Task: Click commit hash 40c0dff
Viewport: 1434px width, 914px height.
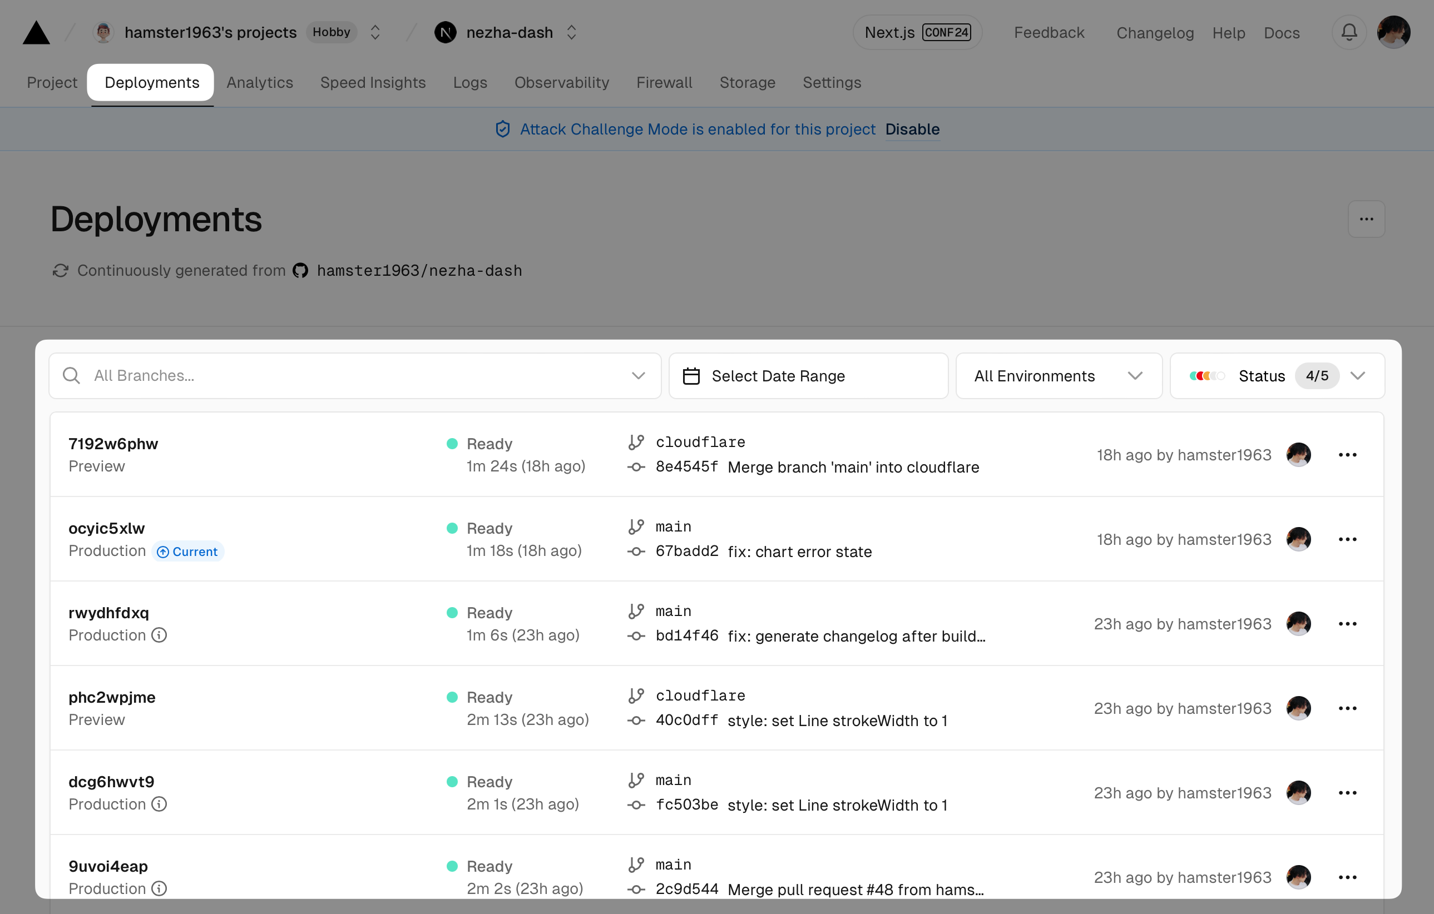Action: [x=686, y=721]
